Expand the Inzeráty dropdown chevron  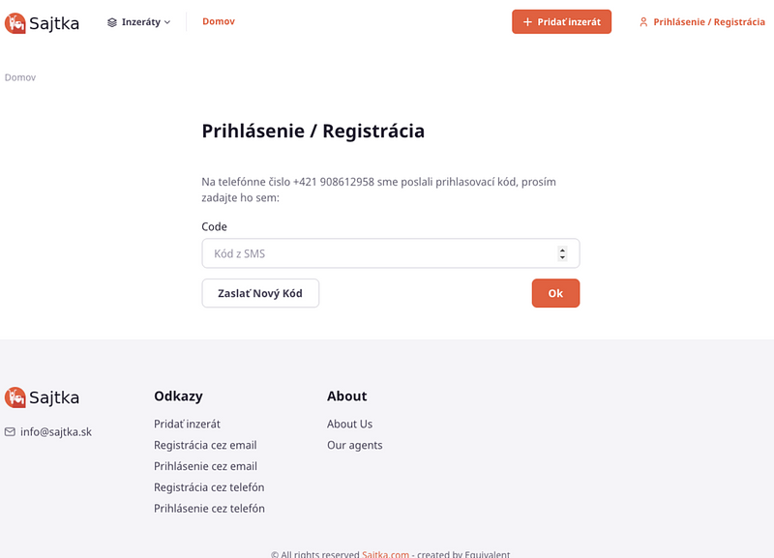(167, 22)
